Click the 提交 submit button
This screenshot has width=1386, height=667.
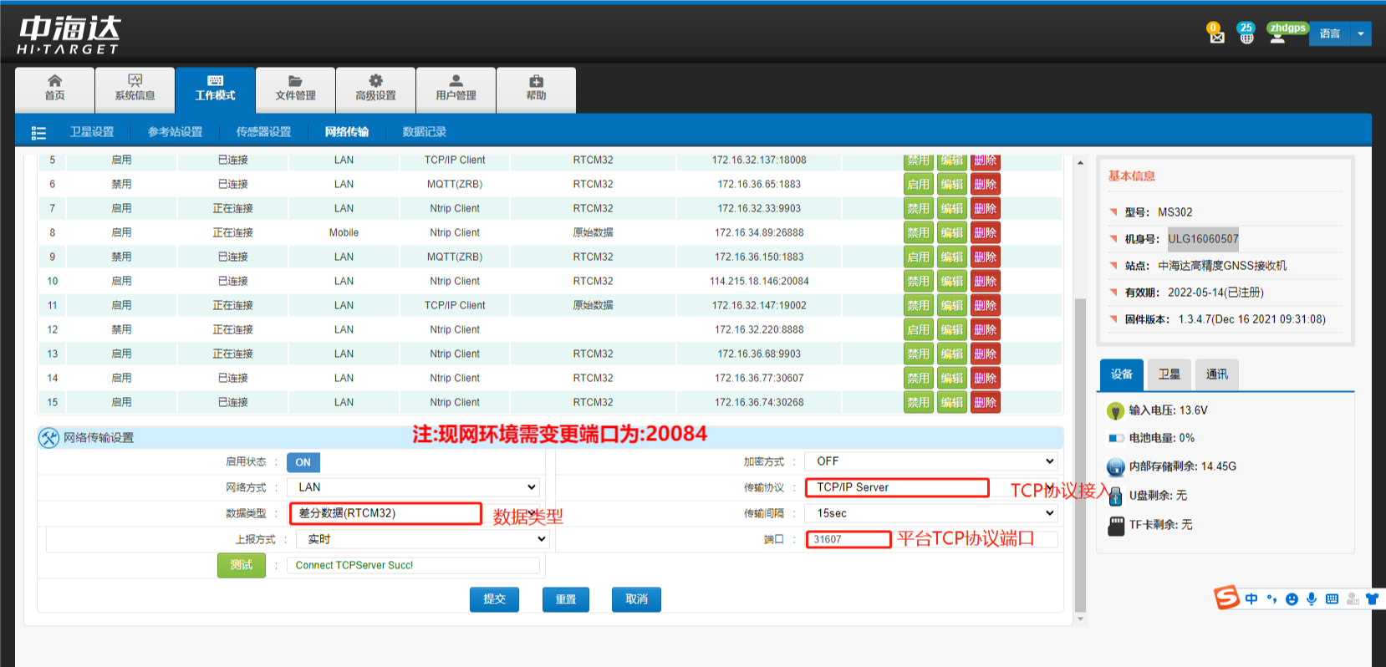coord(494,599)
